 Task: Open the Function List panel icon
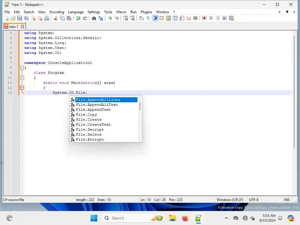pyautogui.click(x=182, y=18)
